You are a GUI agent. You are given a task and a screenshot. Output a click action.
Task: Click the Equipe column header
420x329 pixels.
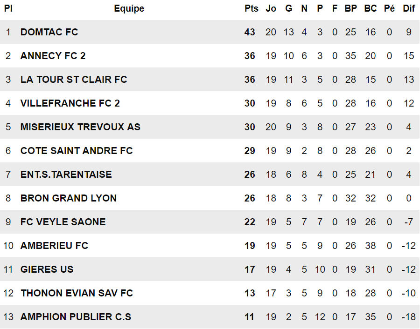point(129,8)
